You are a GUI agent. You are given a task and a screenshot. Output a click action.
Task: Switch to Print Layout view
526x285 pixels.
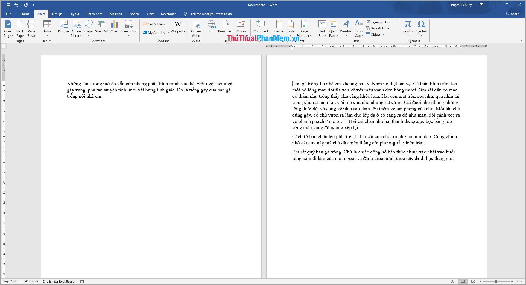463,281
